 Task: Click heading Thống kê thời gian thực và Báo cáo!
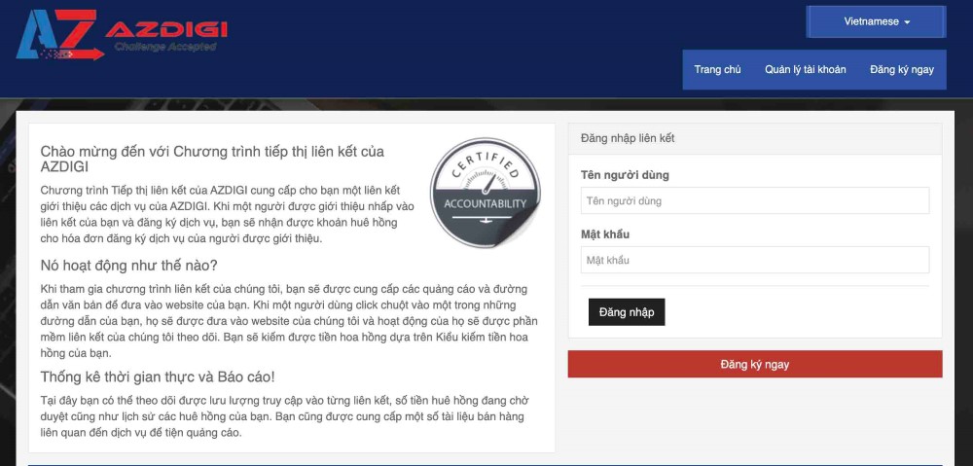click(x=157, y=376)
